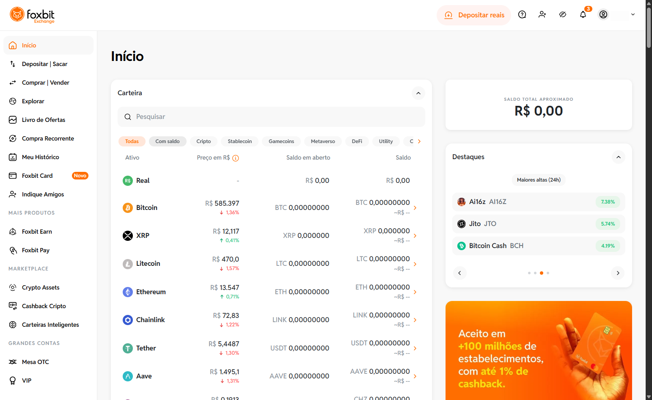Click the Mesa OTC icon

coord(13,362)
